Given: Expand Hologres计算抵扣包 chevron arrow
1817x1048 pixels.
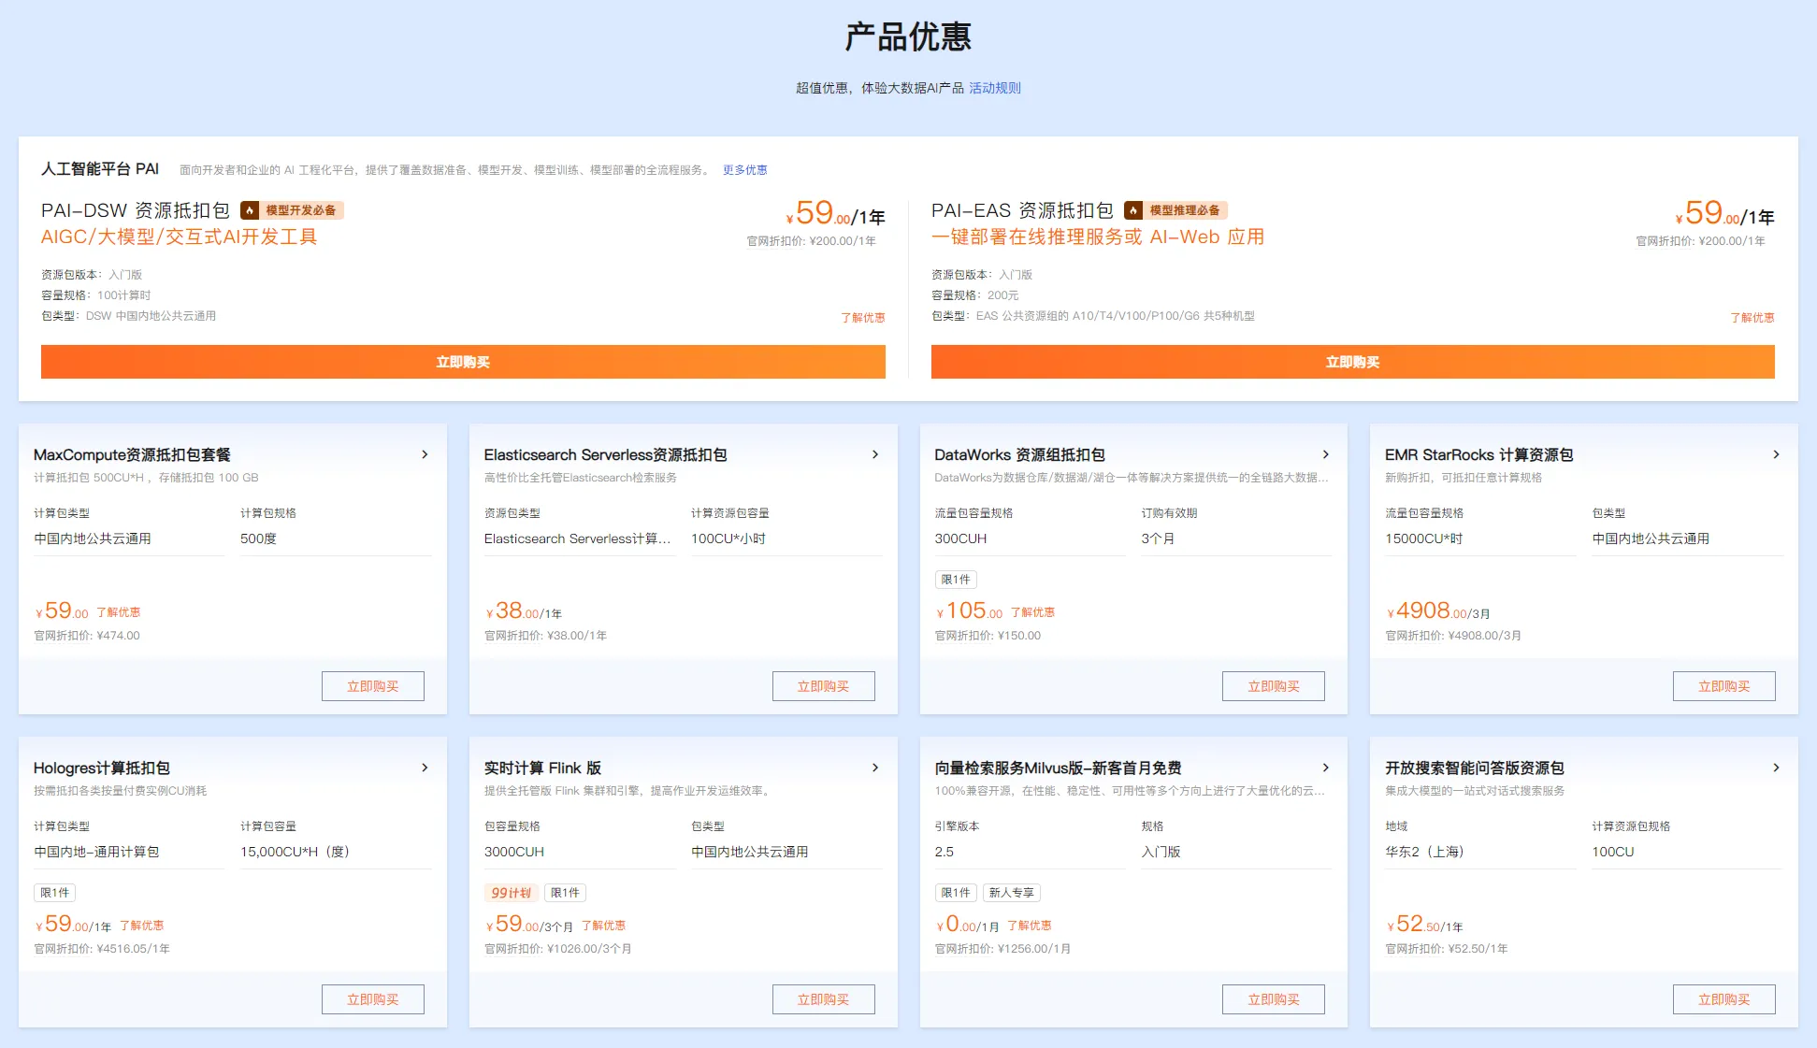Looking at the screenshot, I should (x=425, y=768).
